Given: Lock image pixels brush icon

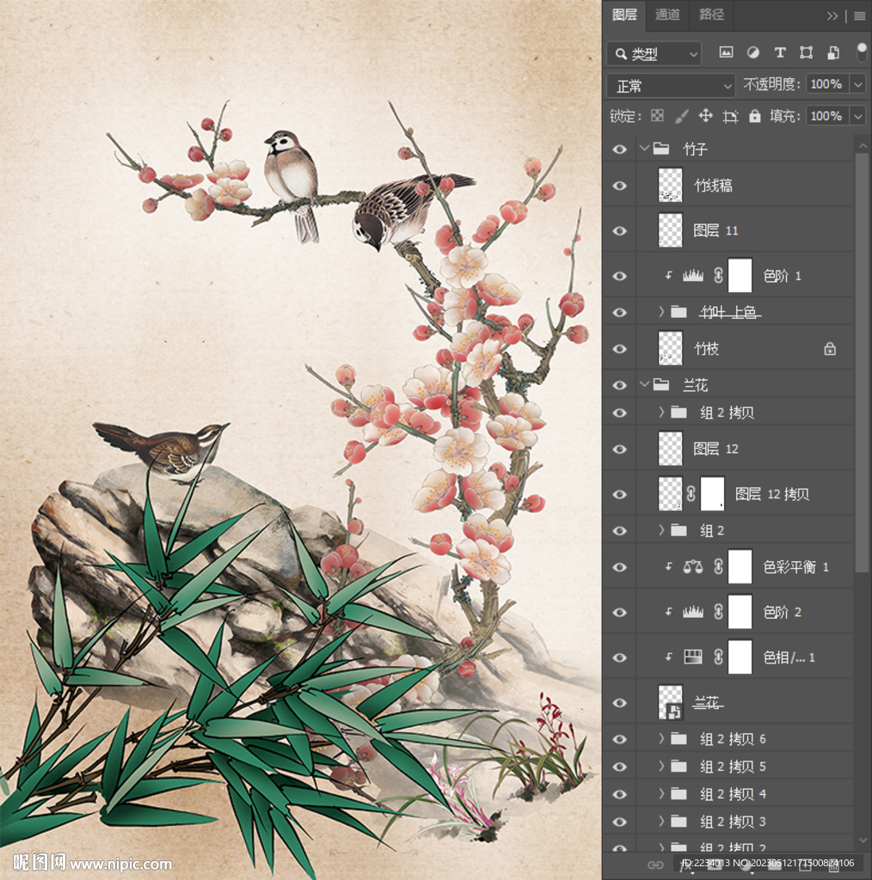Looking at the screenshot, I should click(x=681, y=116).
